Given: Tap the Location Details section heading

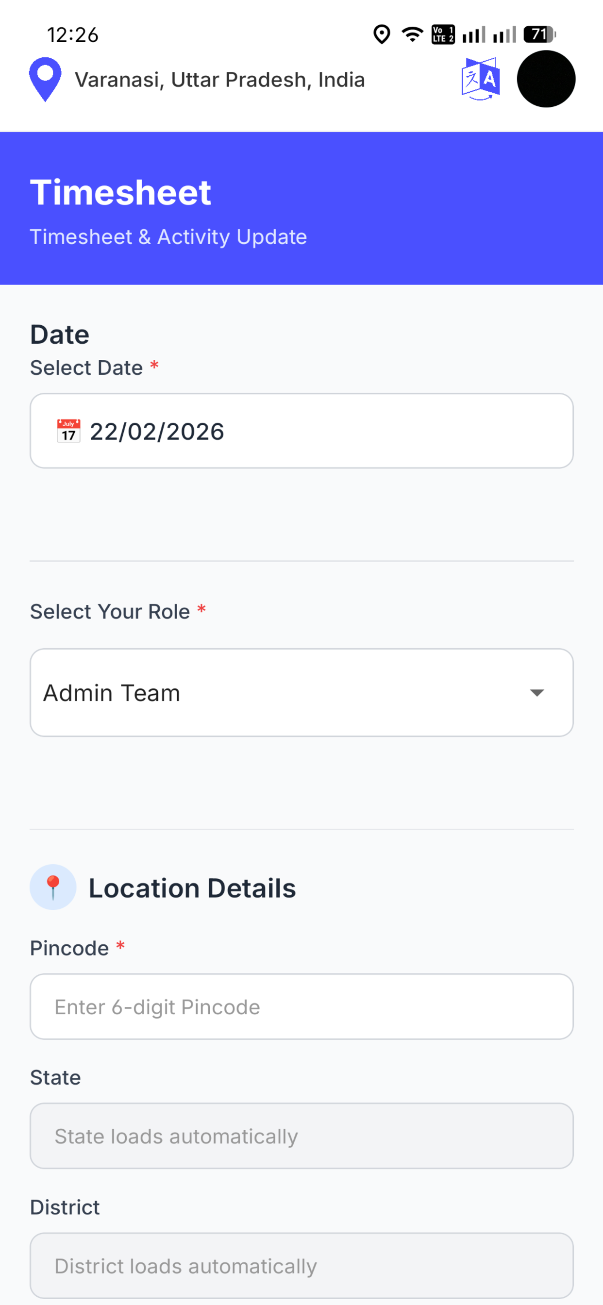Looking at the screenshot, I should click(192, 887).
